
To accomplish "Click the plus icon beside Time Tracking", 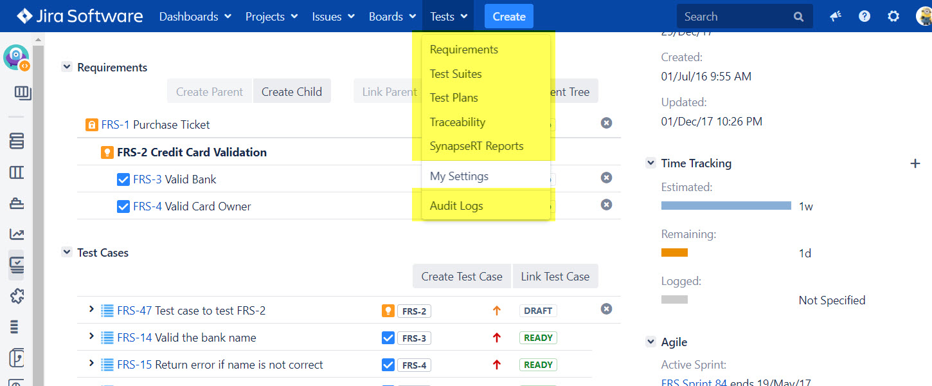I will [x=915, y=163].
